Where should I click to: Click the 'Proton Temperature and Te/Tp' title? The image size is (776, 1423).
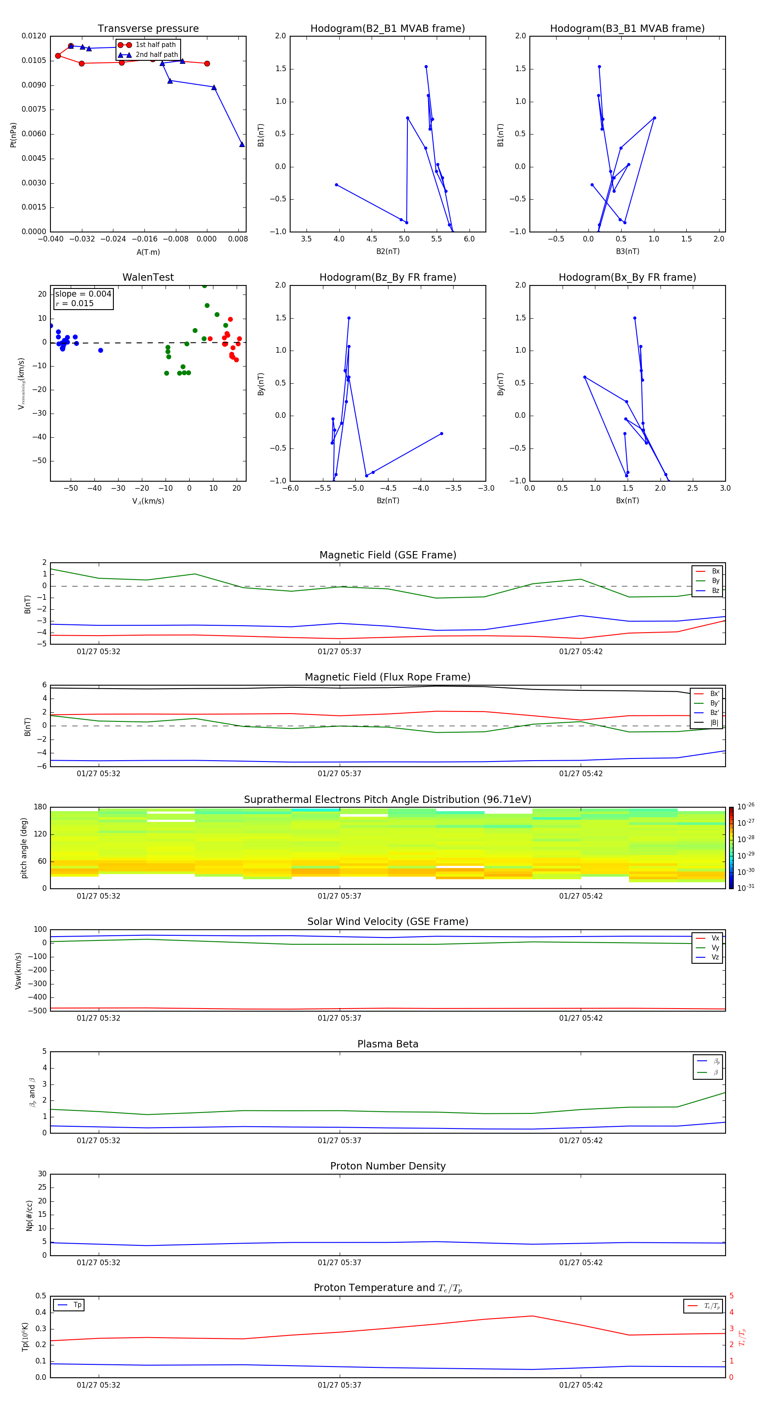(x=388, y=1288)
